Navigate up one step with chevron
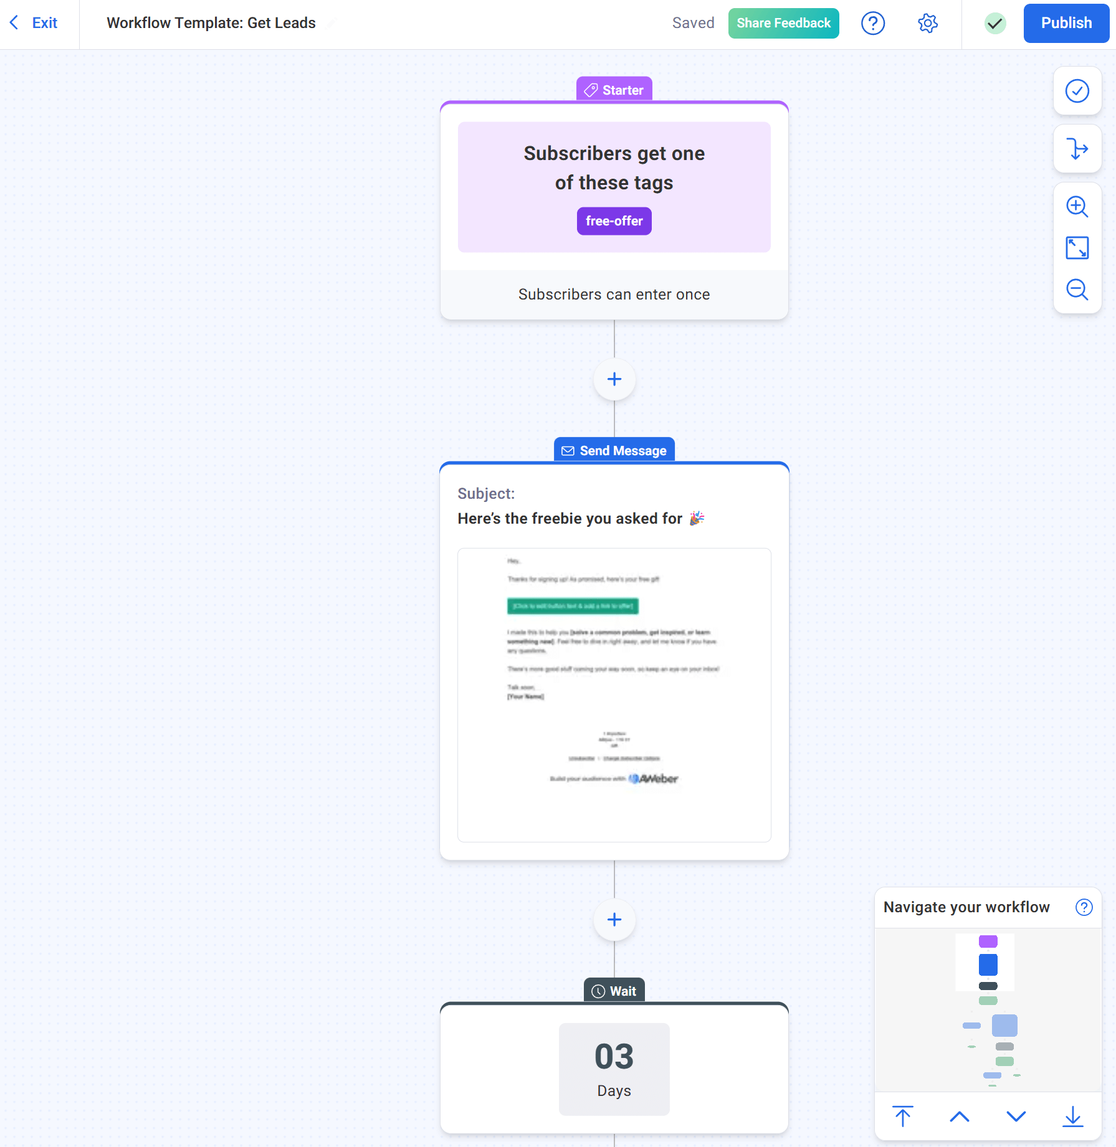This screenshot has height=1147, width=1116. (x=959, y=1116)
